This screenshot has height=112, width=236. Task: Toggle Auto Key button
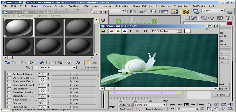pyautogui.click(x=125, y=105)
